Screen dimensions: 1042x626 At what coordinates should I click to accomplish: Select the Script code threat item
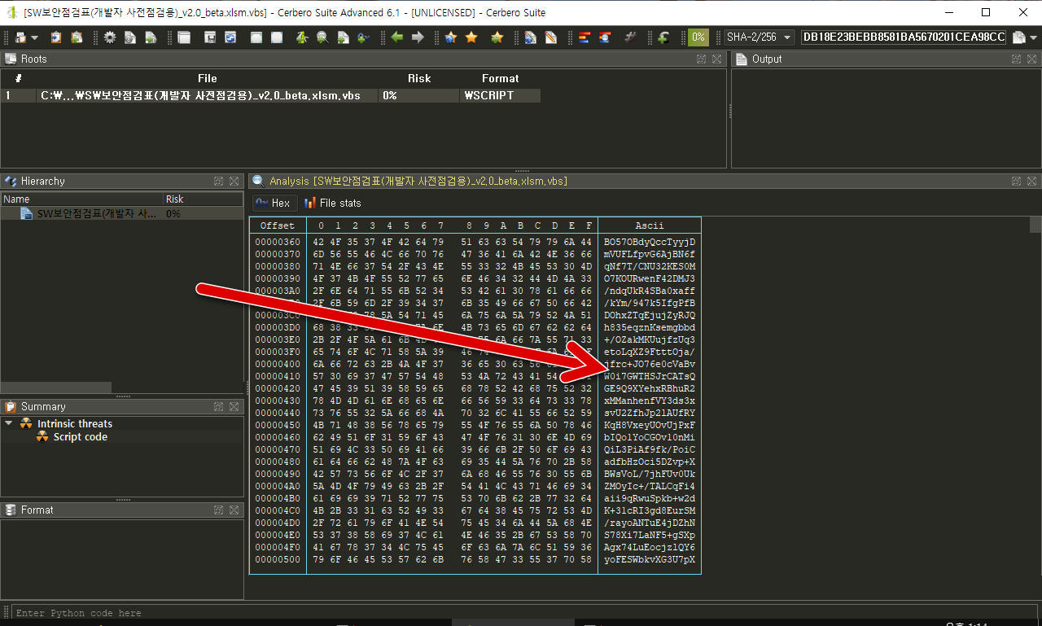(x=81, y=437)
